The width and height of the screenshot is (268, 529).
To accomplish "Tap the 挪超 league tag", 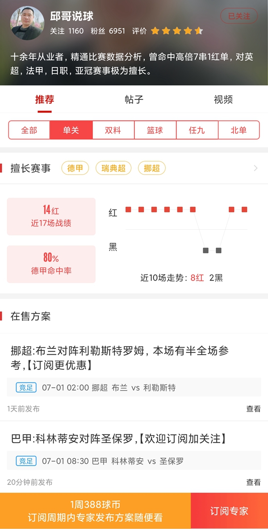I will click(152, 168).
